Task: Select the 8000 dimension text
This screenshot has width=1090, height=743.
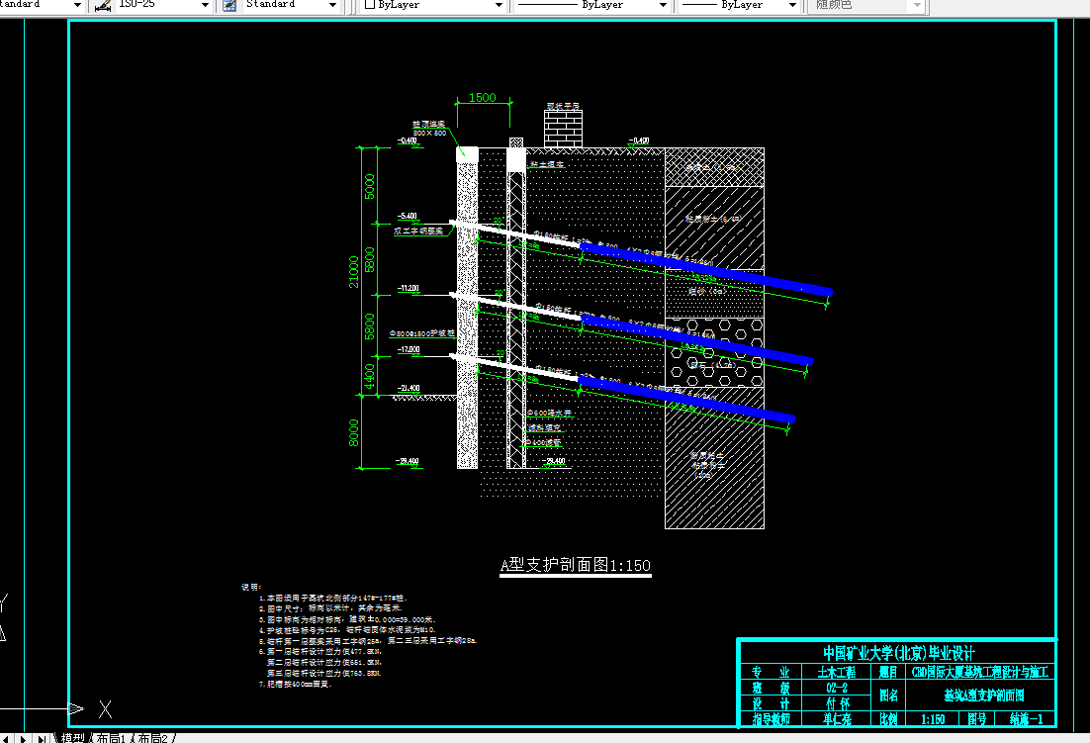Action: coord(354,432)
